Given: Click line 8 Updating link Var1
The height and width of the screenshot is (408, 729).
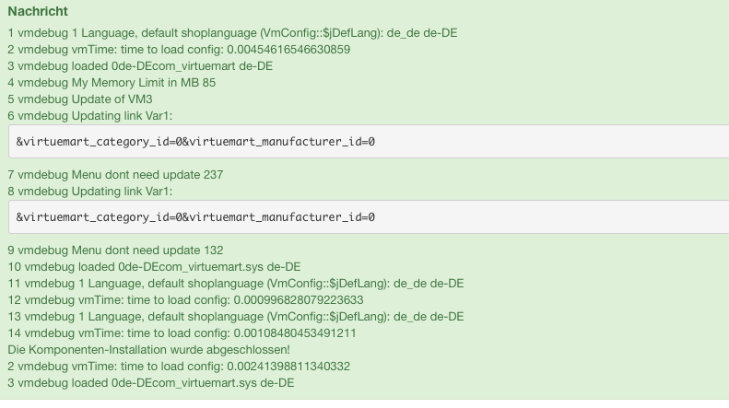Looking at the screenshot, I should (x=90, y=192).
